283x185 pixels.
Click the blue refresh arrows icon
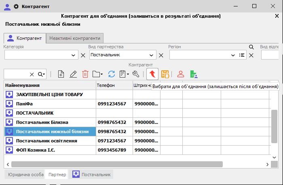[x=112, y=74]
